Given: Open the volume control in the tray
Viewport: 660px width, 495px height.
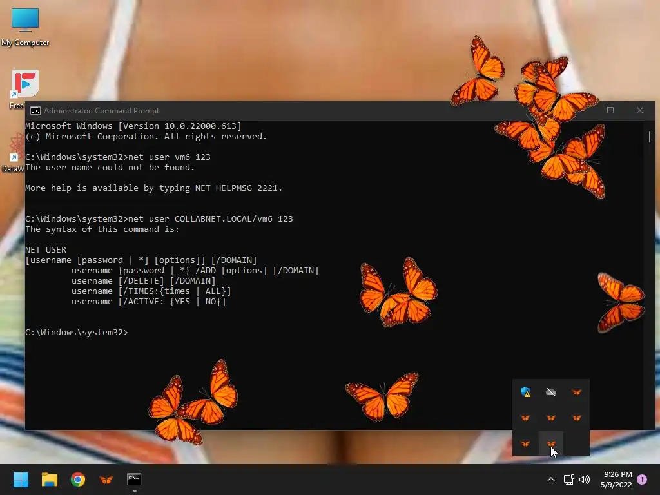Looking at the screenshot, I should click(x=585, y=480).
